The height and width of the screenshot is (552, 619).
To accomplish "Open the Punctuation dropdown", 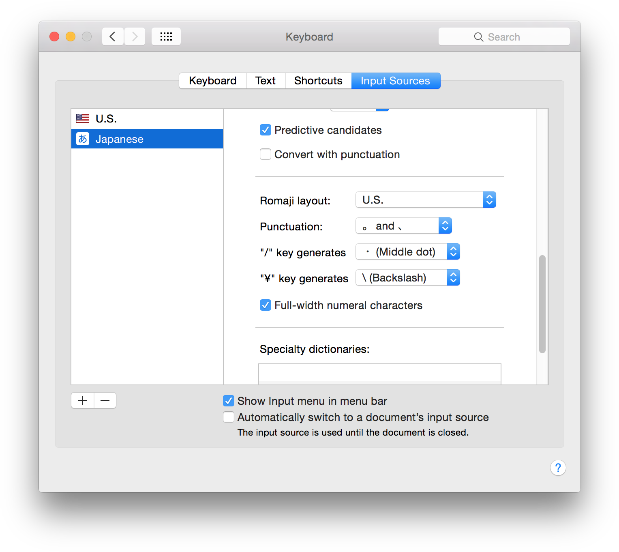I will [x=445, y=226].
